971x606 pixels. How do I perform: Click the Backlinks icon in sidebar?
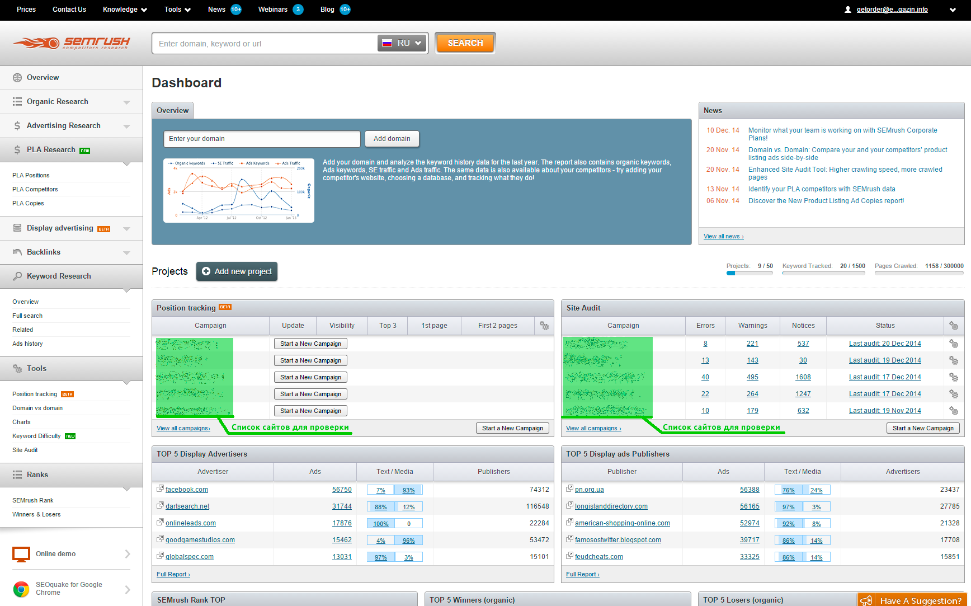[17, 252]
